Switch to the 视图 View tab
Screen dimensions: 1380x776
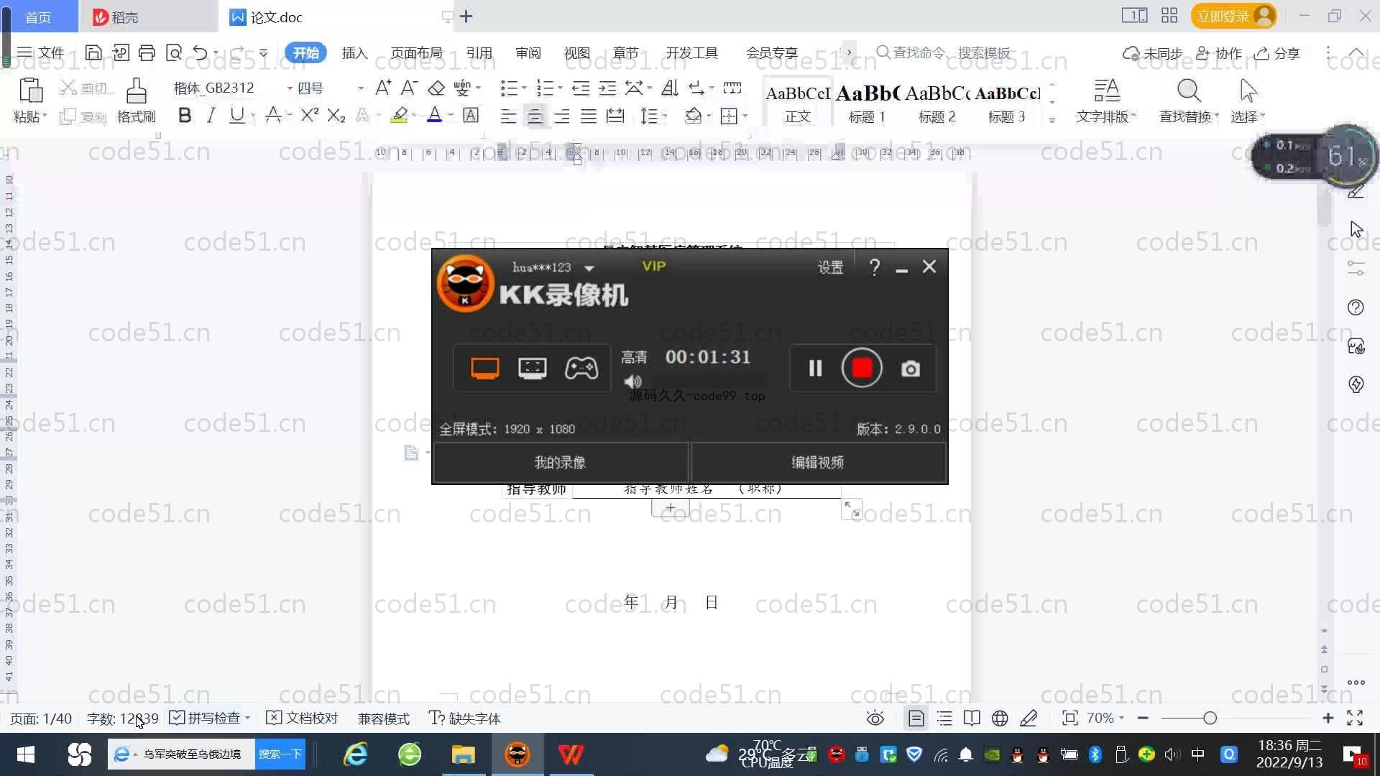576,53
